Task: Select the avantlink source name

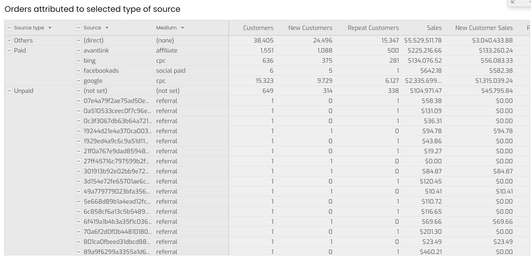Action: (x=96, y=50)
